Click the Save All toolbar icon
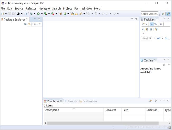 click(x=13, y=14)
